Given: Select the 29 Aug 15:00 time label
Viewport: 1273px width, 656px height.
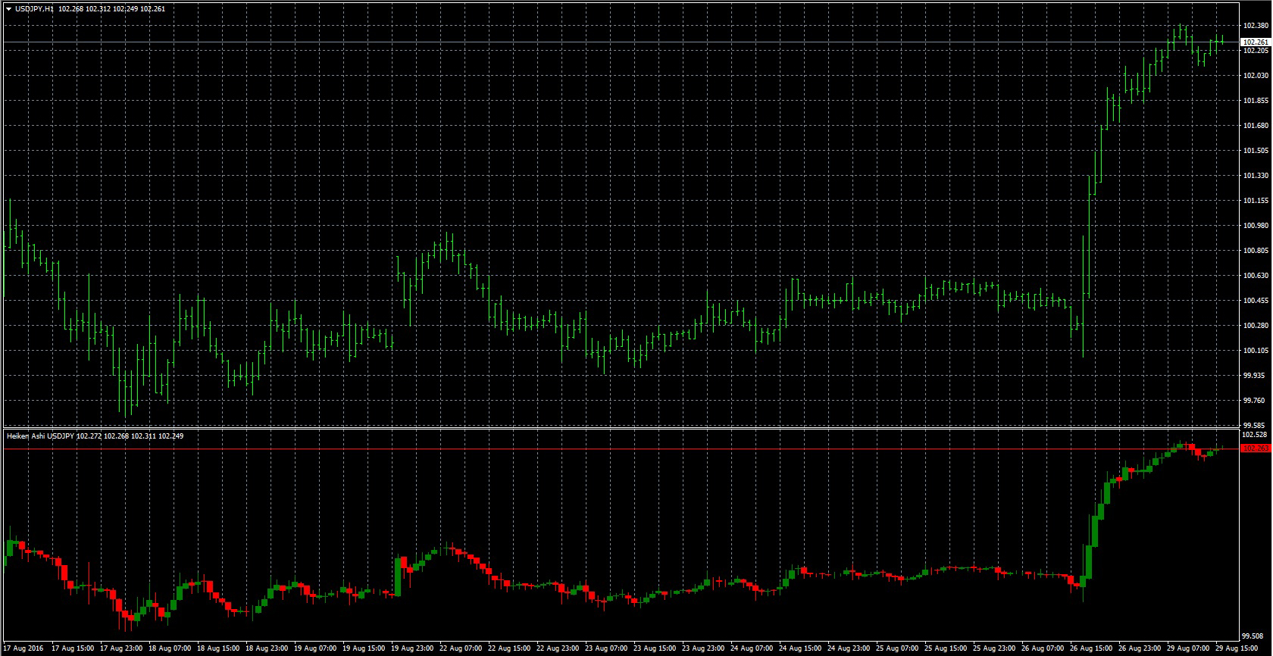Looking at the screenshot, I should (1237, 649).
